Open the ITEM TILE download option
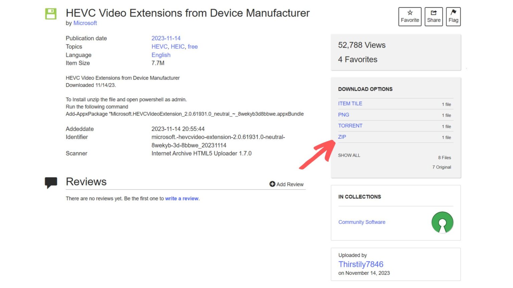This screenshot has height=288, width=513. (x=350, y=103)
